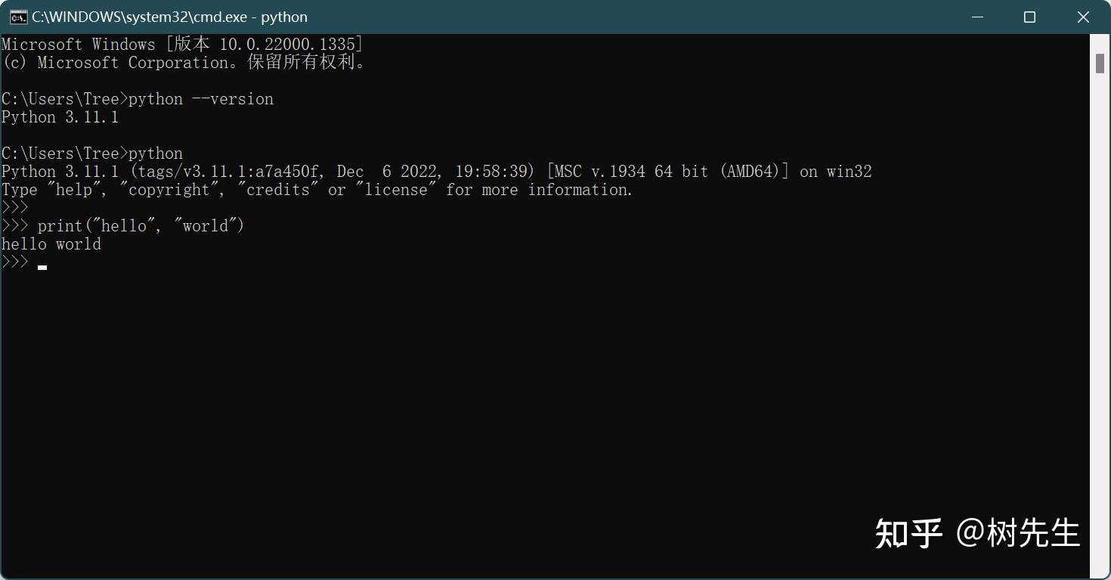Click the 'Python 3.11.1' version output text

click(60, 116)
